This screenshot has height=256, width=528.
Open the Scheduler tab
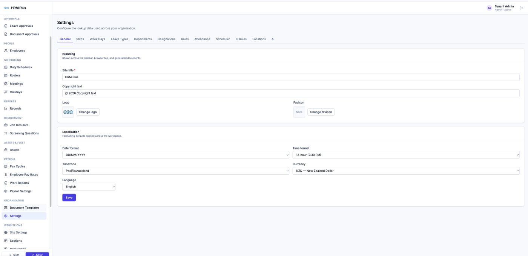223,39
